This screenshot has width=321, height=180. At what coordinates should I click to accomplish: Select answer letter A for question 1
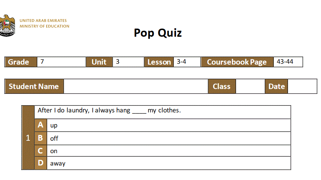pyautogui.click(x=40, y=125)
